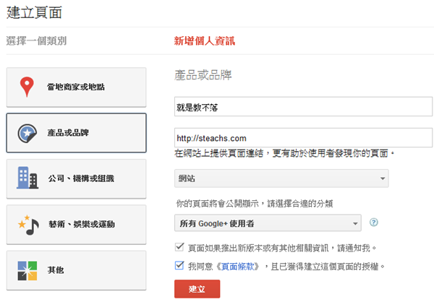Click the music note with stars icon
This screenshot has height=302, width=434.
(27, 224)
